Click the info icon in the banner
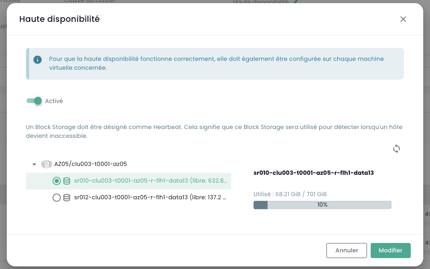Viewport: 430px width, 269px height. click(x=37, y=59)
